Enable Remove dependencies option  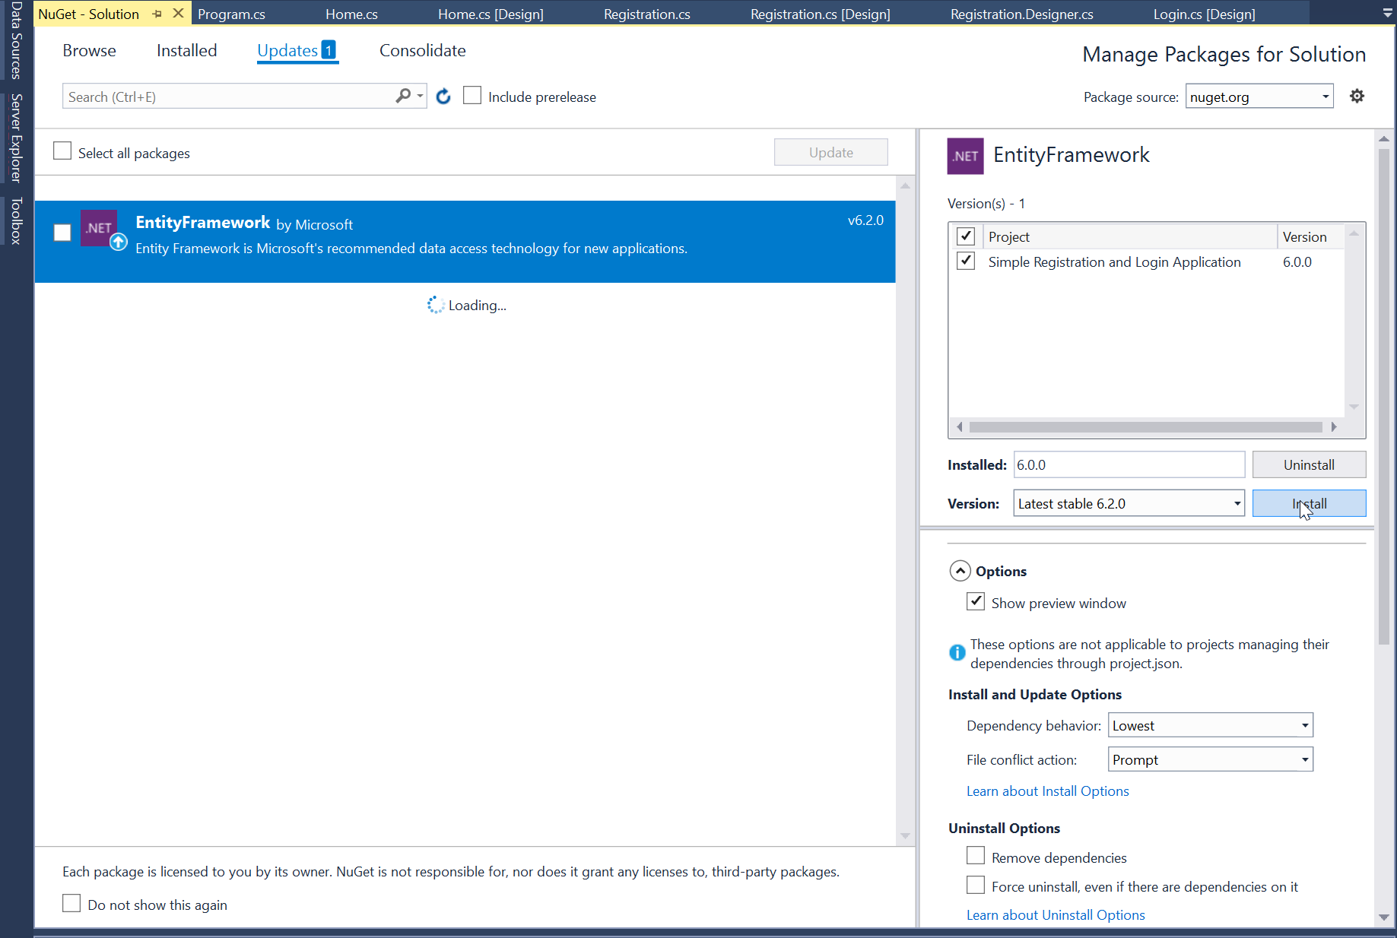point(976,857)
